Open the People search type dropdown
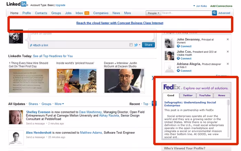This screenshot has width=241, height=151. [154, 13]
